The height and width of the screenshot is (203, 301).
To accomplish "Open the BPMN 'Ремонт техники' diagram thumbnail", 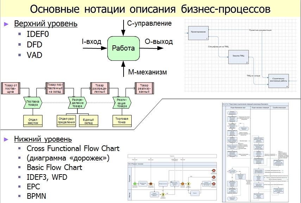I will click(172, 177).
